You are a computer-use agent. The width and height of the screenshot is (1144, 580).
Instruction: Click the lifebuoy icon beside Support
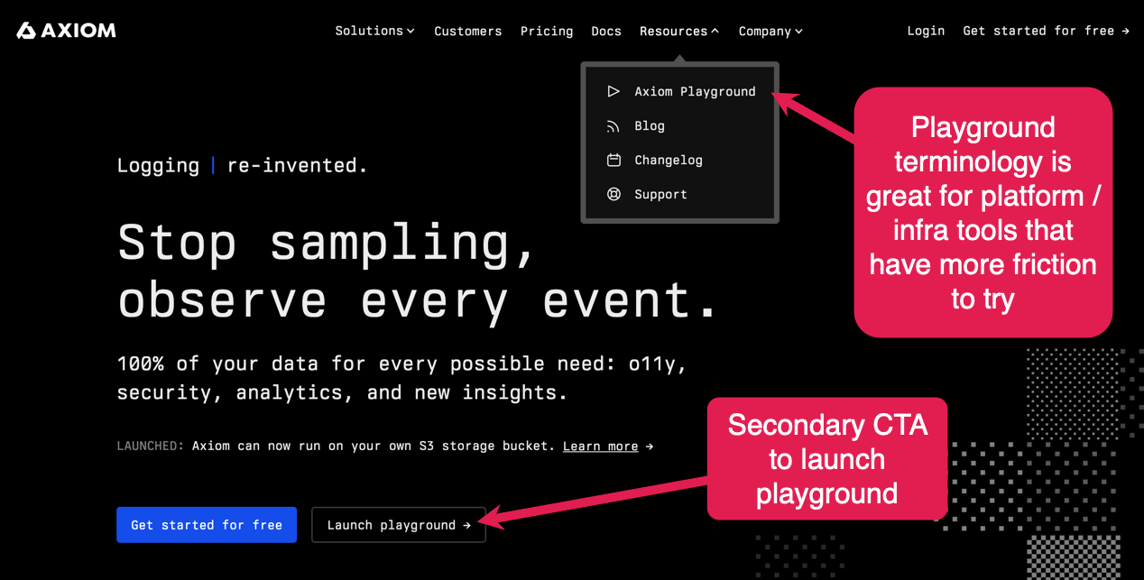614,195
